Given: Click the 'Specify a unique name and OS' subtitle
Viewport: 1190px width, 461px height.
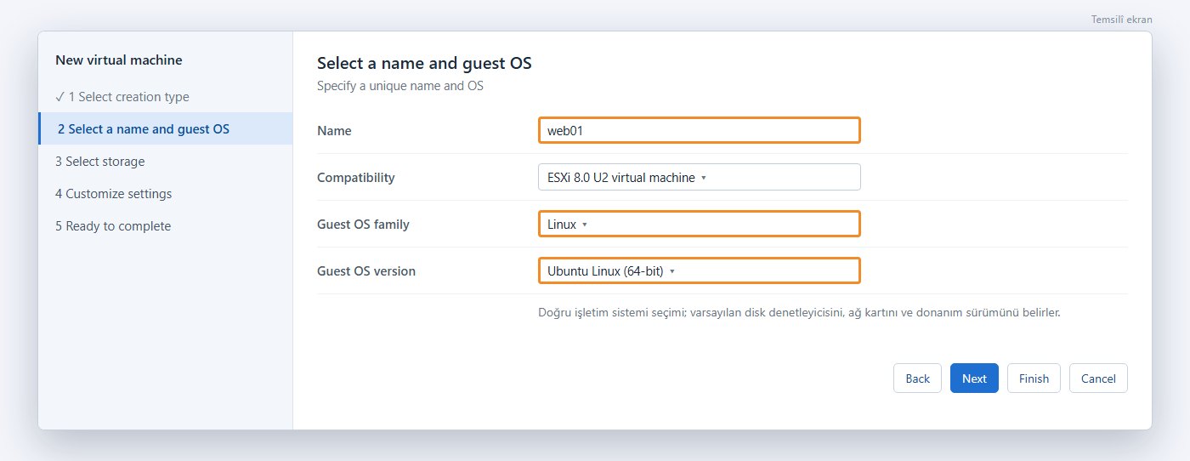Looking at the screenshot, I should (400, 86).
